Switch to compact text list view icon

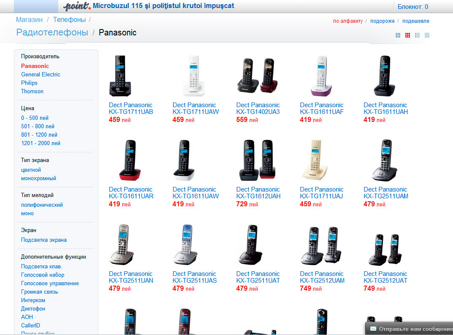(x=427, y=35)
